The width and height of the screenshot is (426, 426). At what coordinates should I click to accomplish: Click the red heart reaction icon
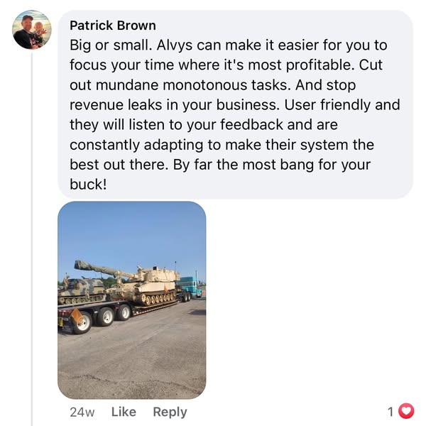(x=406, y=412)
